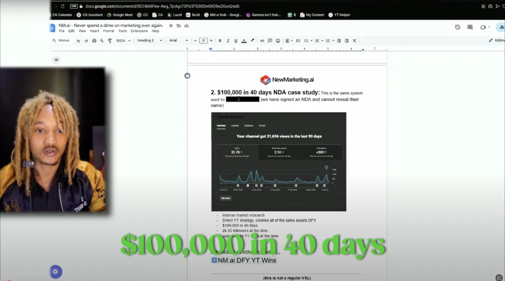Open version history clock icon
The image size is (505, 281).
pyautogui.click(x=457, y=27)
